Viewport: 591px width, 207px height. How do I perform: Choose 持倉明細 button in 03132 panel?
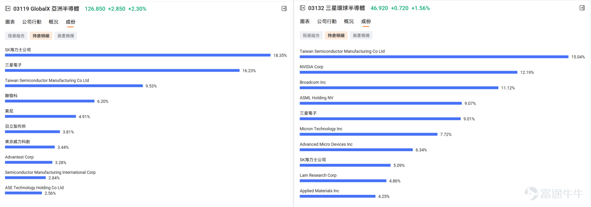pyautogui.click(x=336, y=35)
